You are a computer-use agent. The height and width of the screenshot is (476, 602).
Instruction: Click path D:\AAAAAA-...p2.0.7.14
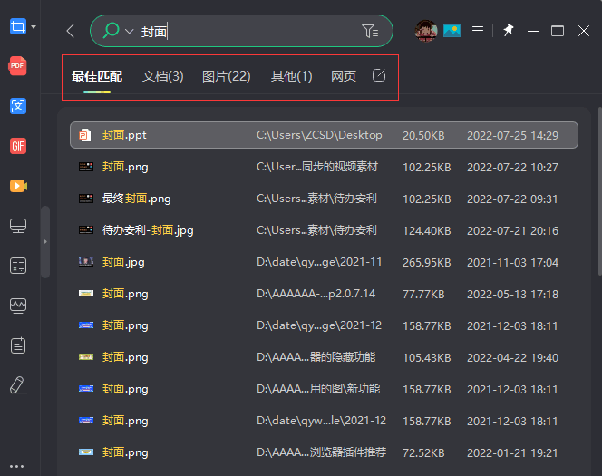point(316,294)
